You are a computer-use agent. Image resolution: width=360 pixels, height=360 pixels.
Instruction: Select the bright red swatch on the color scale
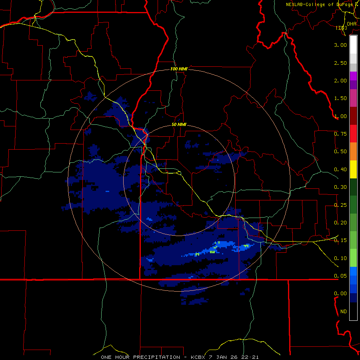(x=353, y=134)
